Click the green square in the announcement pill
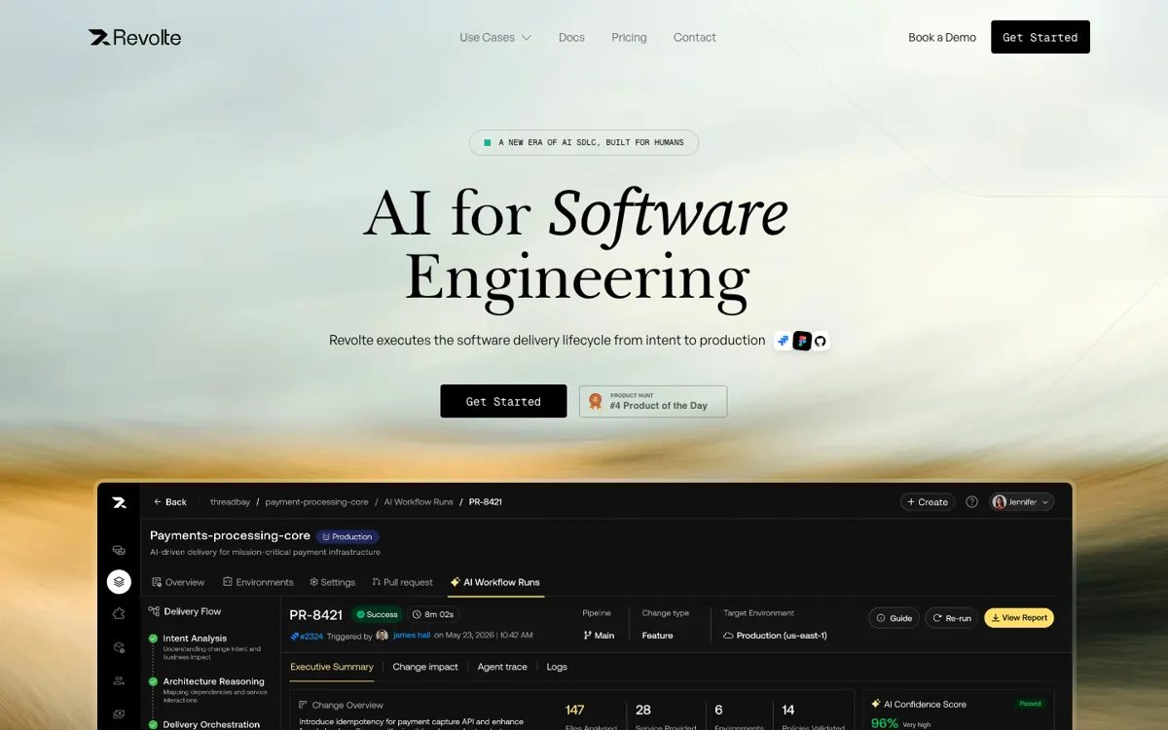 pyautogui.click(x=488, y=143)
